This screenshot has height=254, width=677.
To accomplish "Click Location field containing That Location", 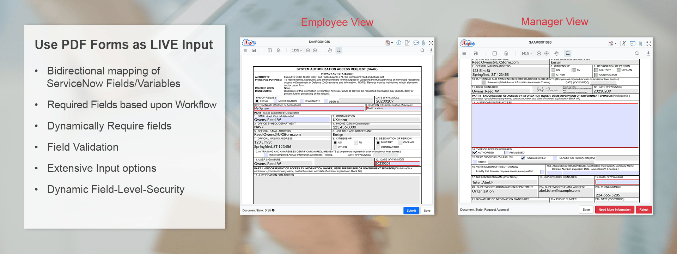I will pos(393,108).
